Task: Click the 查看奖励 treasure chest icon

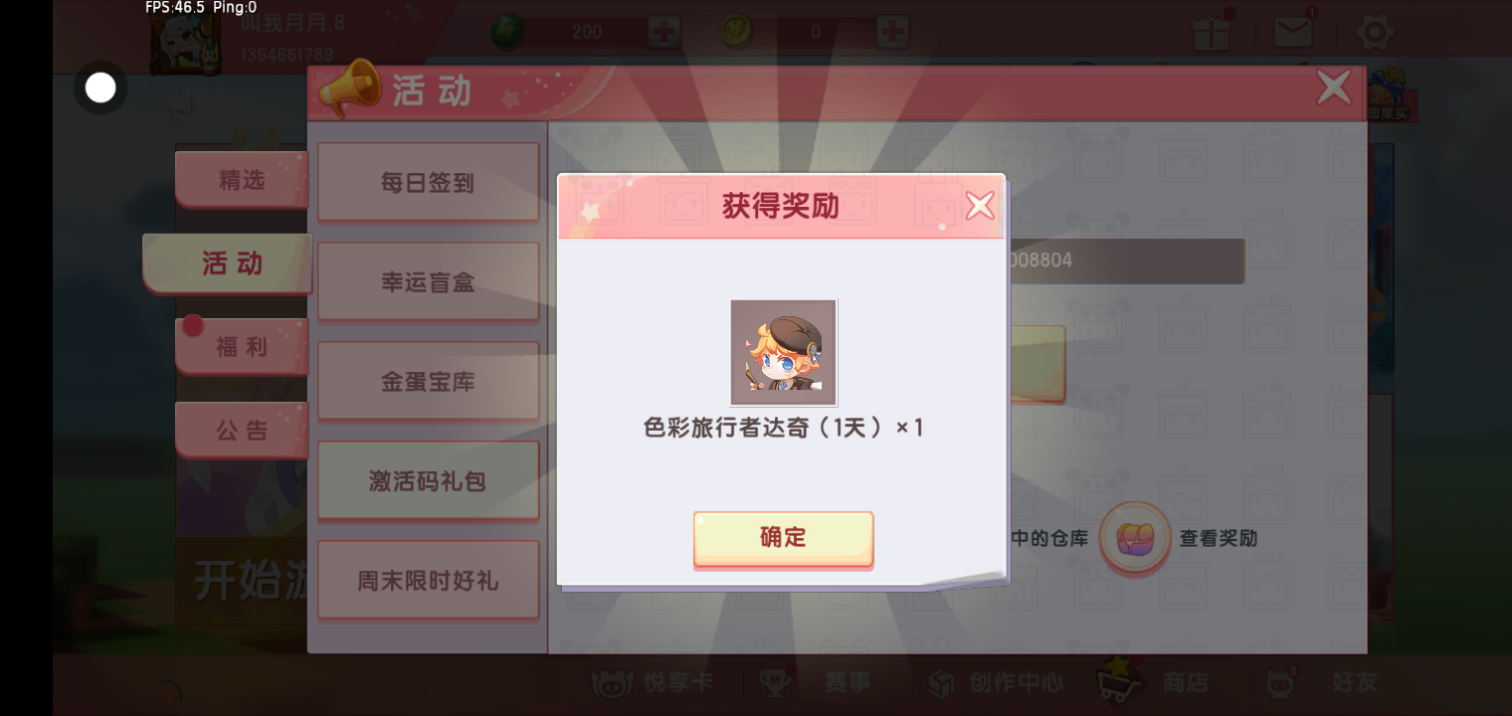Action: click(x=1135, y=539)
